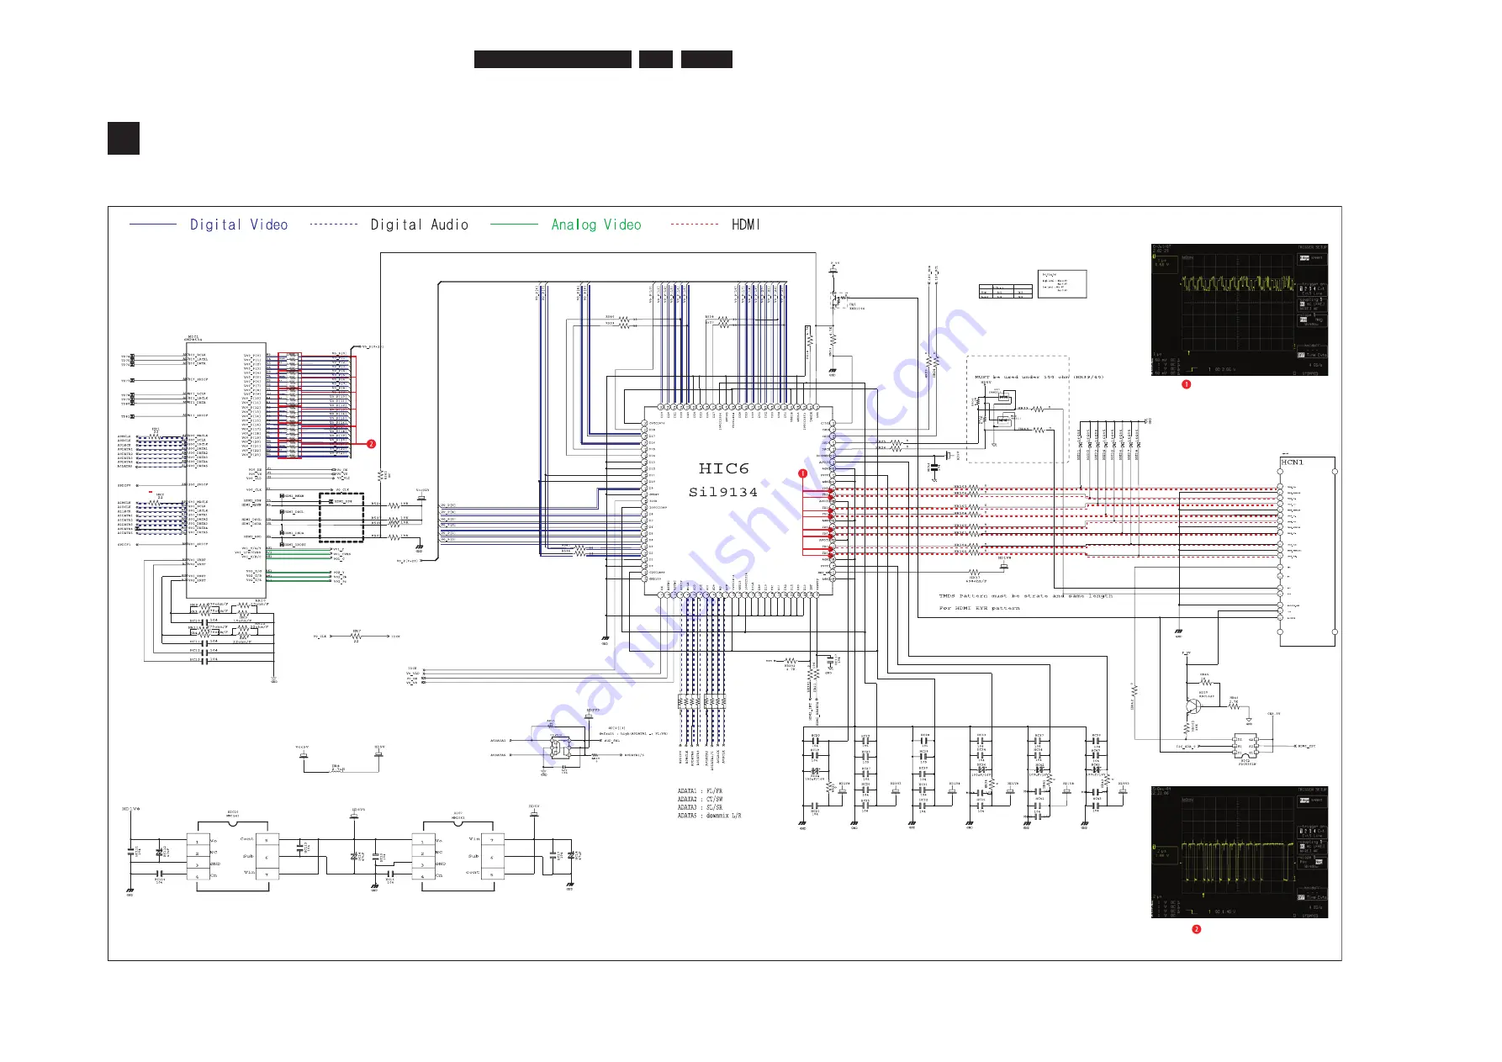The image size is (1502, 1062).
Task: Open the lower oscilloscope waveform image
Action: (x=1240, y=853)
